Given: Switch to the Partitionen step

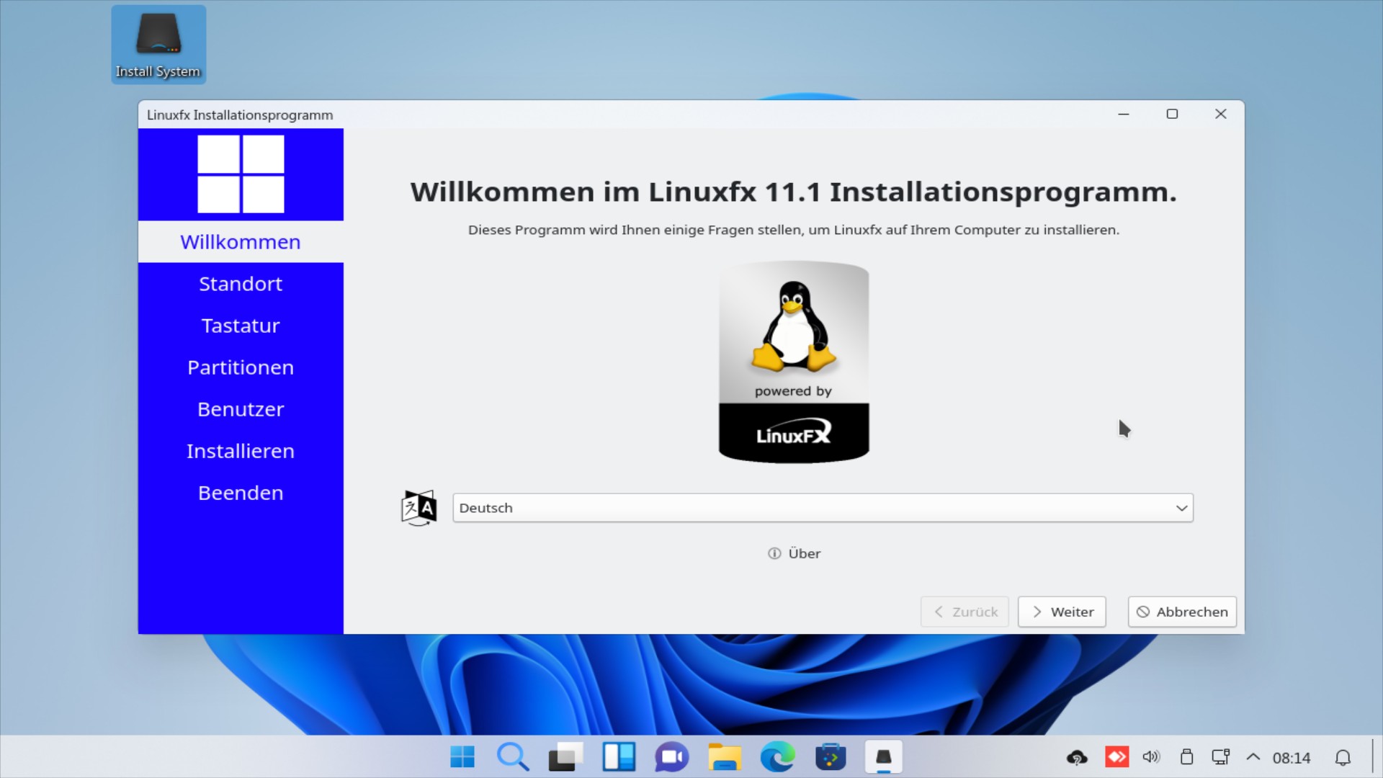Looking at the screenshot, I should (240, 367).
